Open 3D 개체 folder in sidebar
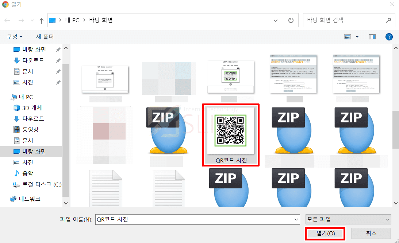Viewport: 399px width, 243px height. tap(32, 108)
